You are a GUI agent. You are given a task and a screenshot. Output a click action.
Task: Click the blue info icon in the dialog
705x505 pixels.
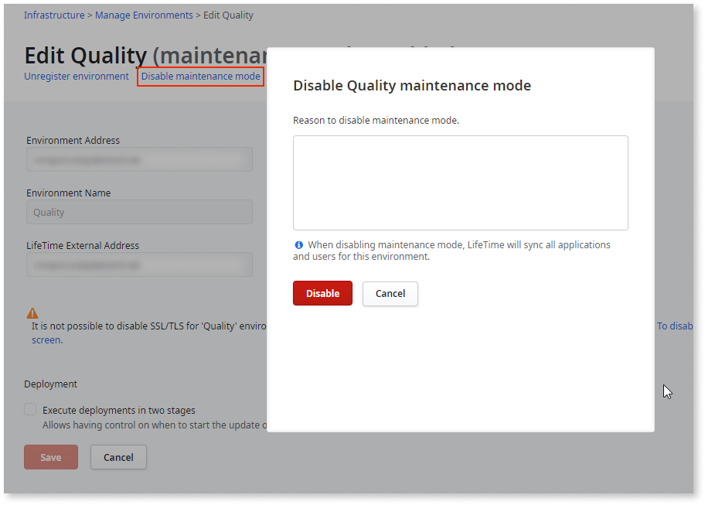[x=298, y=244]
